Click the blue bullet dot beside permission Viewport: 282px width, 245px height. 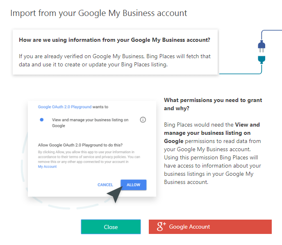pos(41,120)
